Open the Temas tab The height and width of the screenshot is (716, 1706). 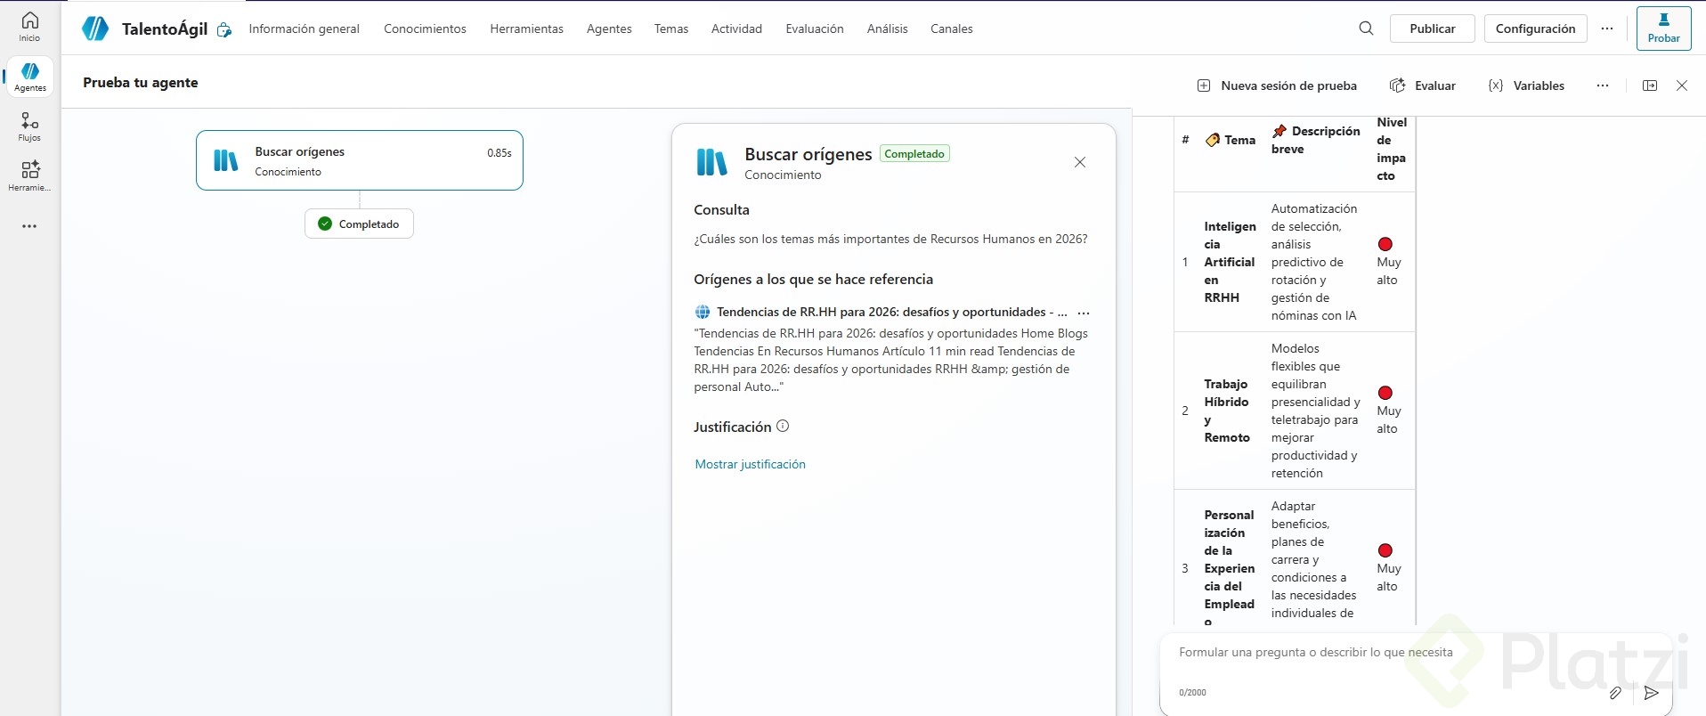pyautogui.click(x=671, y=28)
